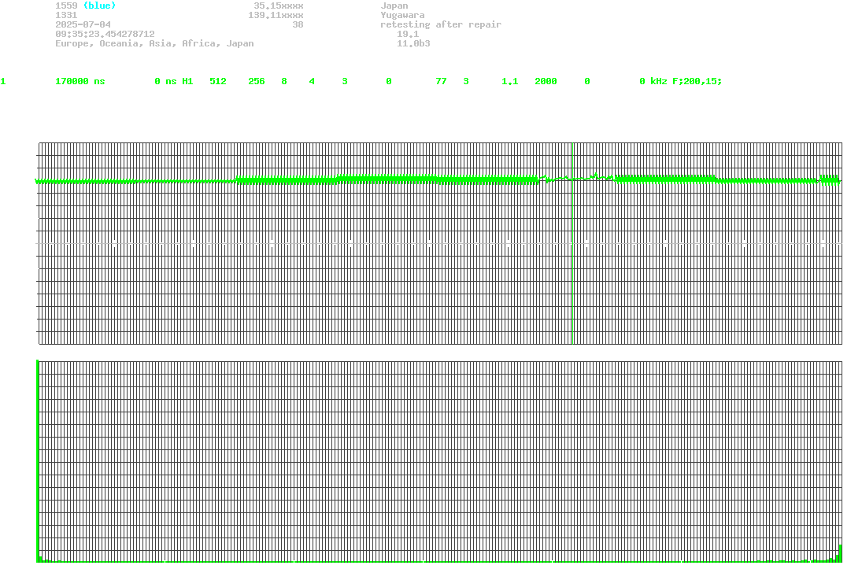Click the 170000 ns parameter

click(80, 81)
